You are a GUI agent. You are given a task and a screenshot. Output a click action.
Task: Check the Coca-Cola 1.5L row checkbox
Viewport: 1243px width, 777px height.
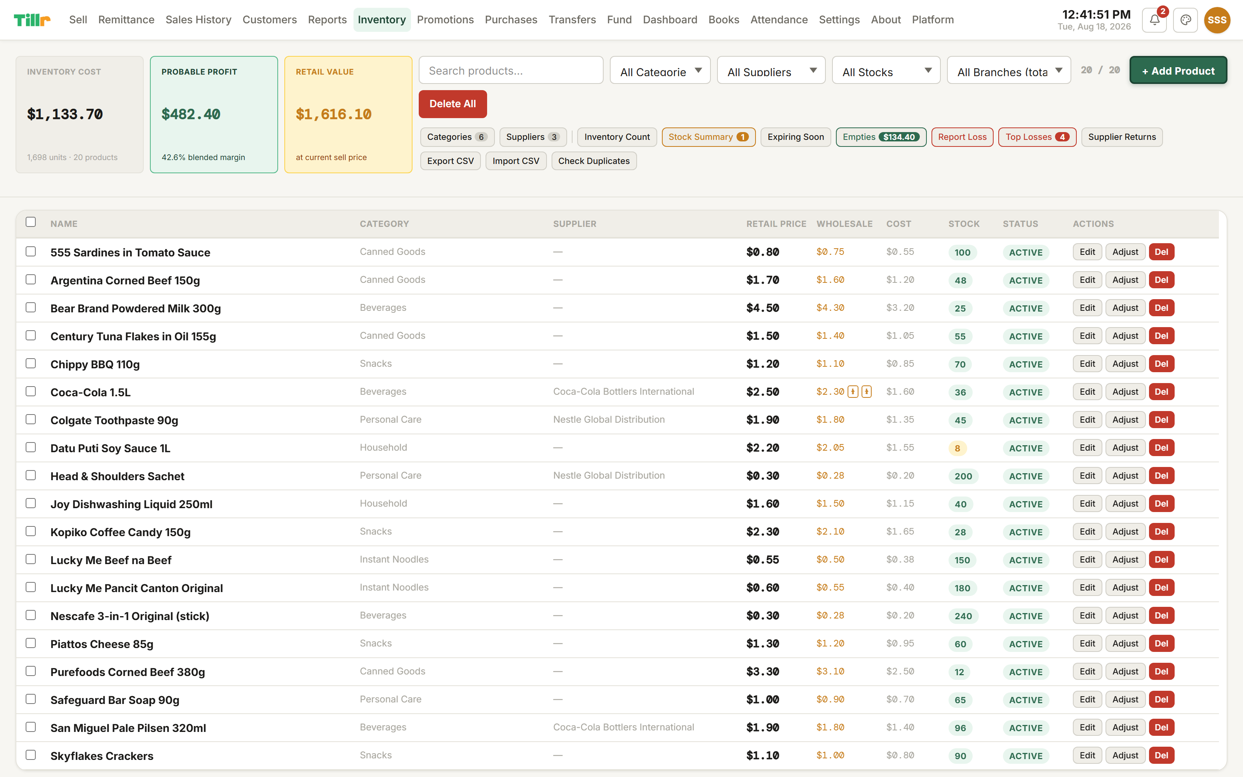pos(31,392)
